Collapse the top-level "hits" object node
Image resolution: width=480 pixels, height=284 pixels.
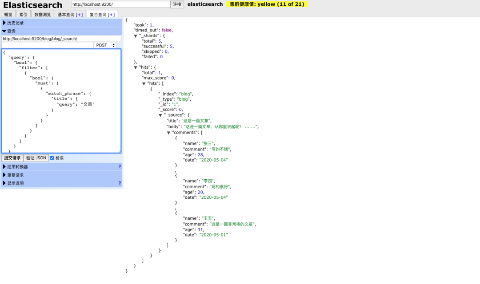pos(136,67)
